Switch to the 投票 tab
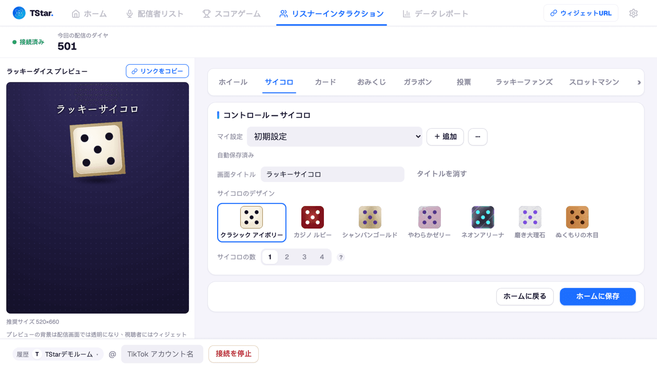Screen dimensions: 657x369 (464, 82)
